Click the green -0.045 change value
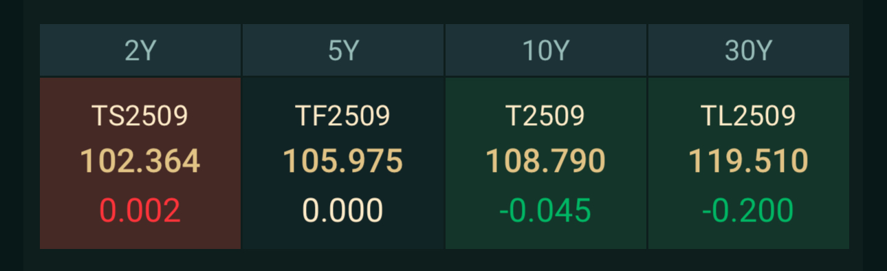Viewport: 887px width, 271px height. tap(545, 210)
